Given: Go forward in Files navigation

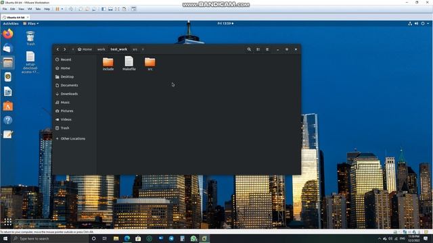Looking at the screenshot, I should (65, 49).
